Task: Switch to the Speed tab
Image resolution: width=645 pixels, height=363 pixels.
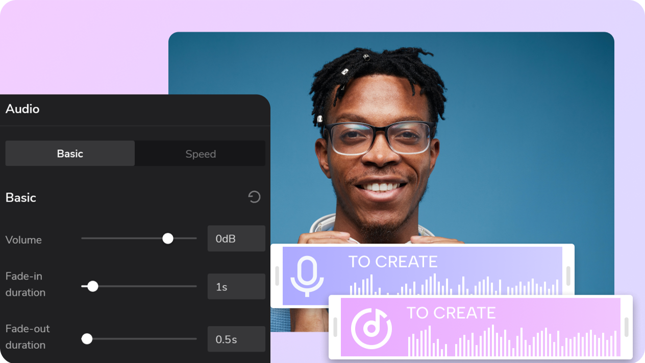Action: coord(201,153)
